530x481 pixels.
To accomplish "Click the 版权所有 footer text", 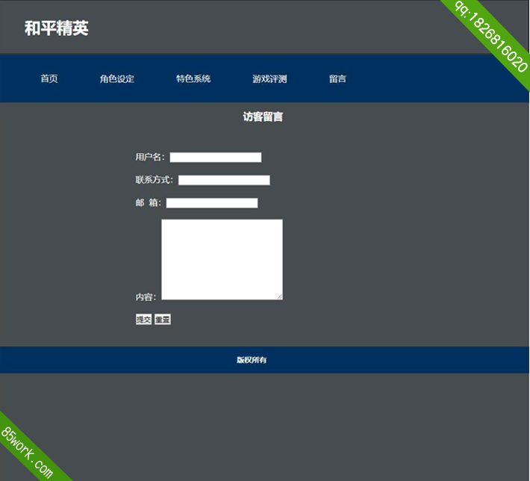I will click(252, 360).
